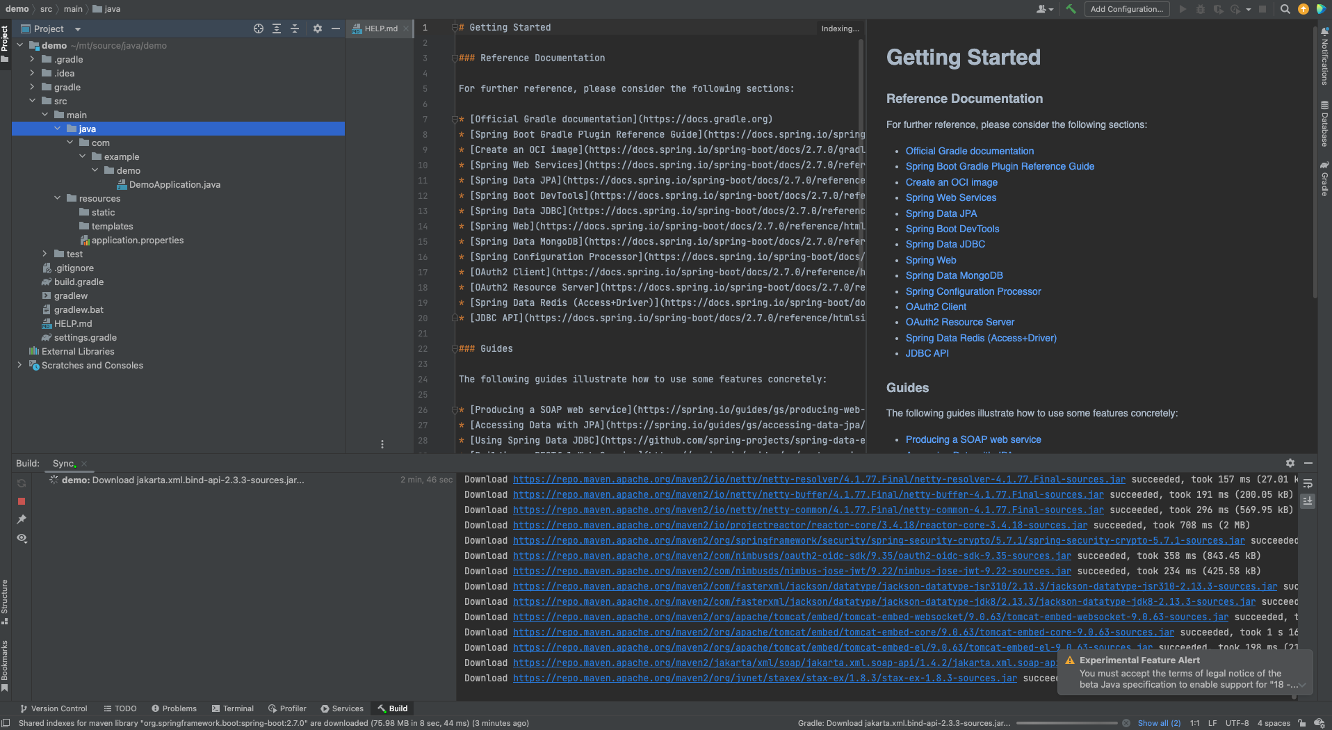This screenshot has width=1332, height=730.
Task: Hide the Build panel with minus icon
Action: (x=1308, y=463)
